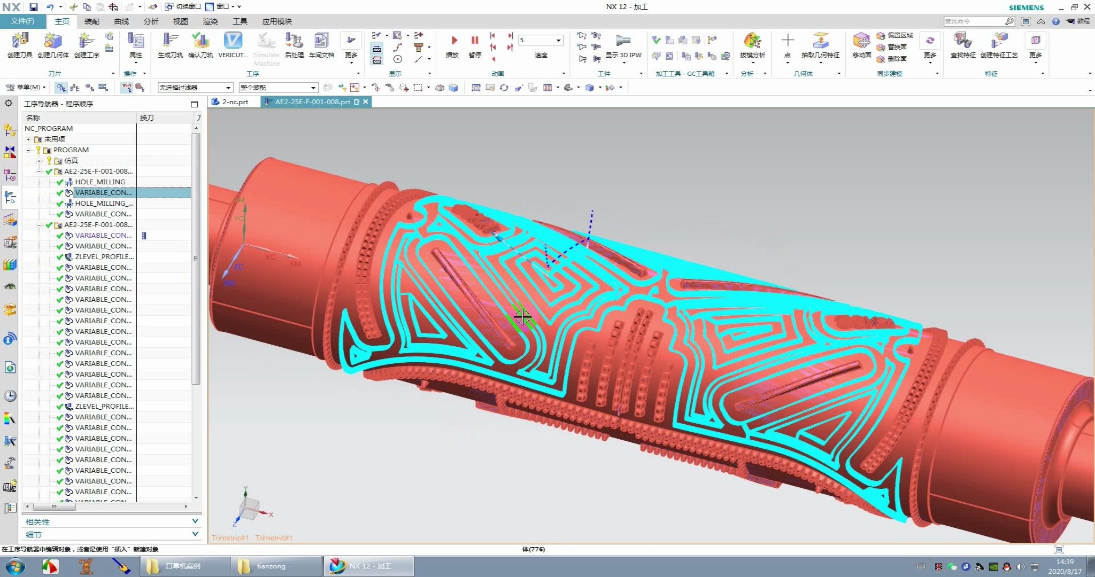Switch to the 2-nc.prt document tab
The height and width of the screenshot is (577, 1095).
point(235,102)
